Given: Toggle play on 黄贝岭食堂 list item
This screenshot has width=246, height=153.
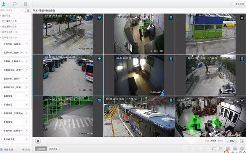Looking at the screenshot, I should click(26, 139).
